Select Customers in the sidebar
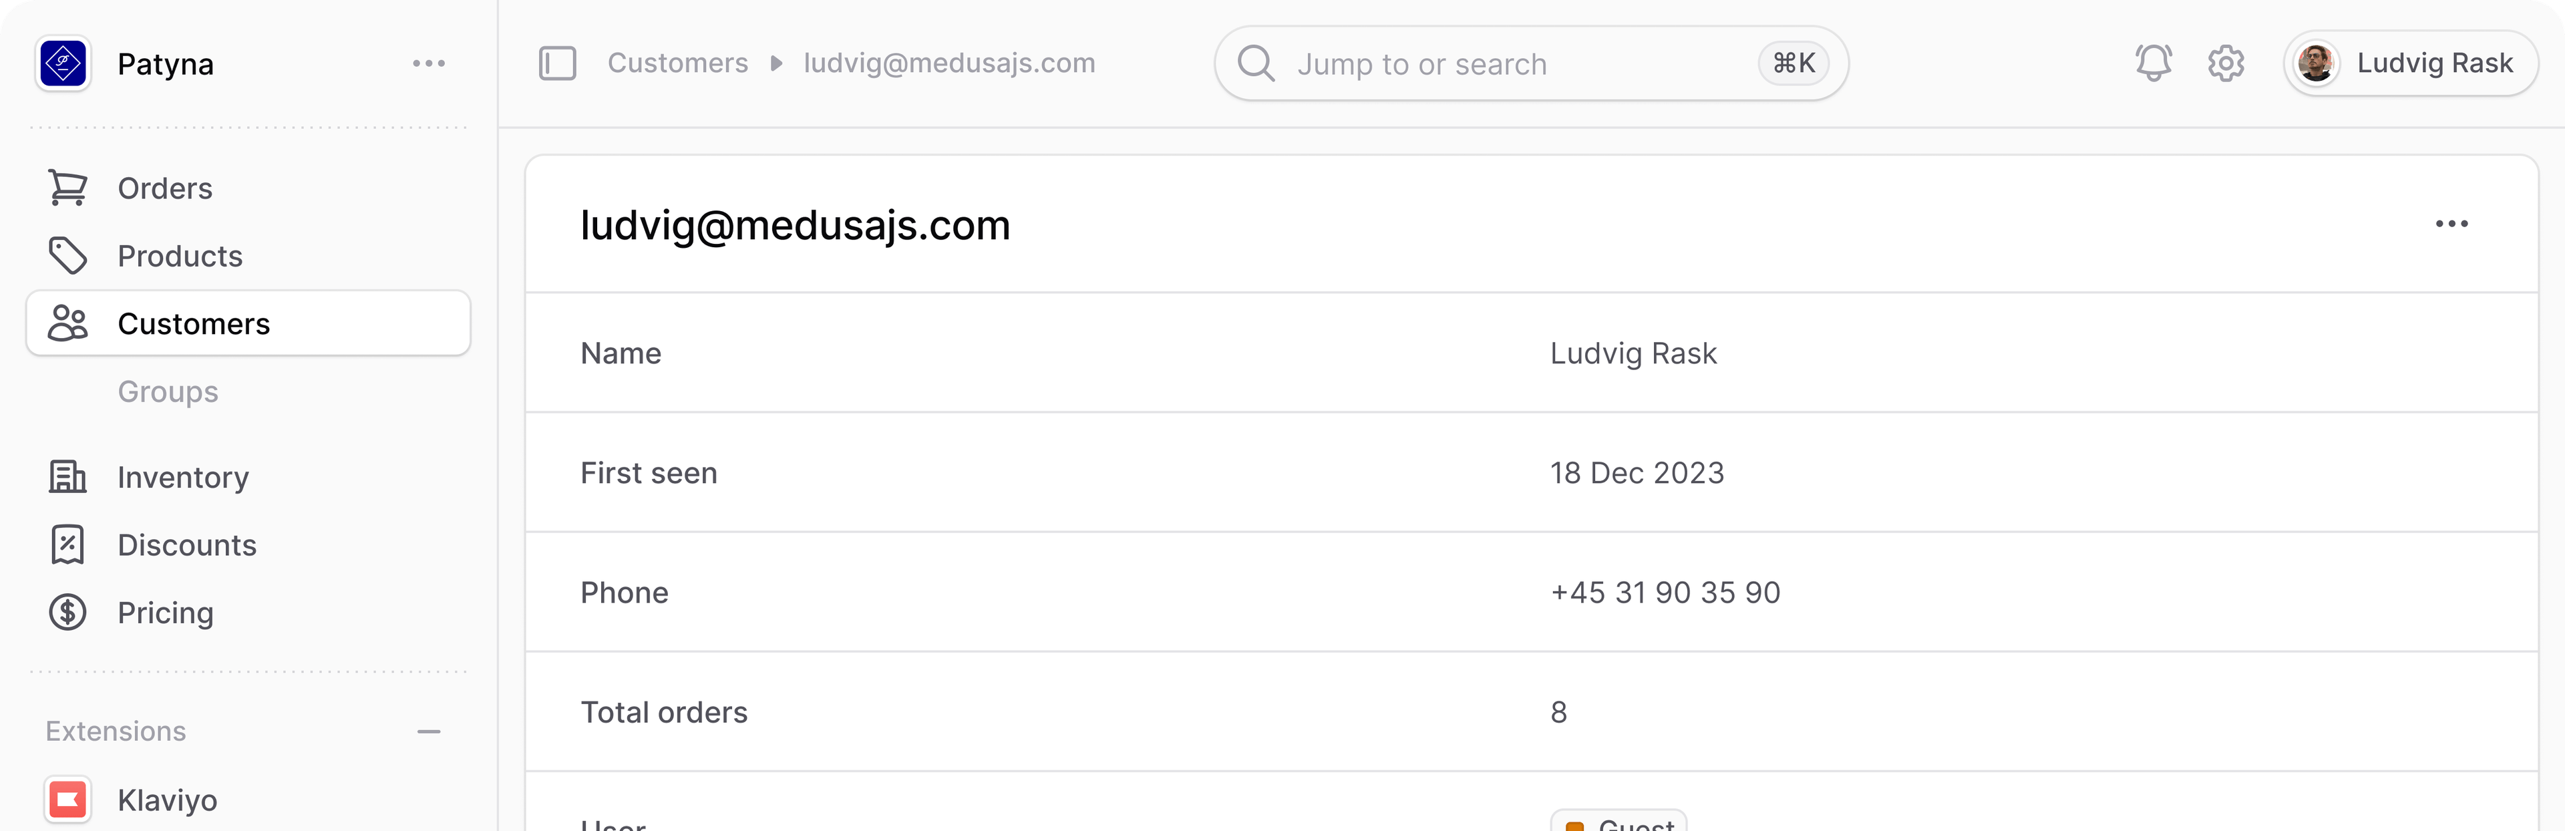The width and height of the screenshot is (2565, 831). click(248, 323)
